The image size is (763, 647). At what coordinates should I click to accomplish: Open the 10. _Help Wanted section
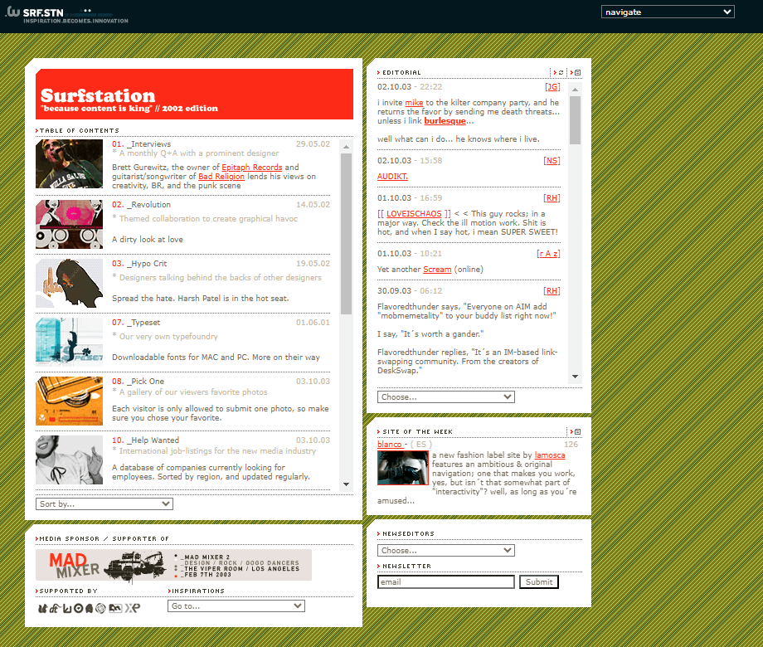(145, 440)
